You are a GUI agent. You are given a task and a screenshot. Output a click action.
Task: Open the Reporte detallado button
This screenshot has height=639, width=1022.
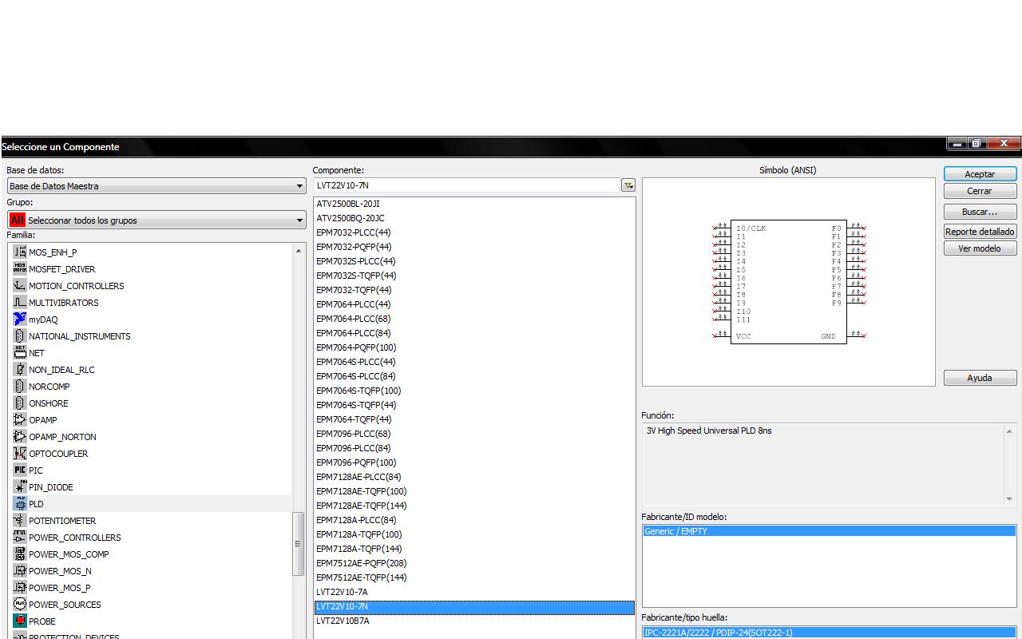pyautogui.click(x=979, y=232)
